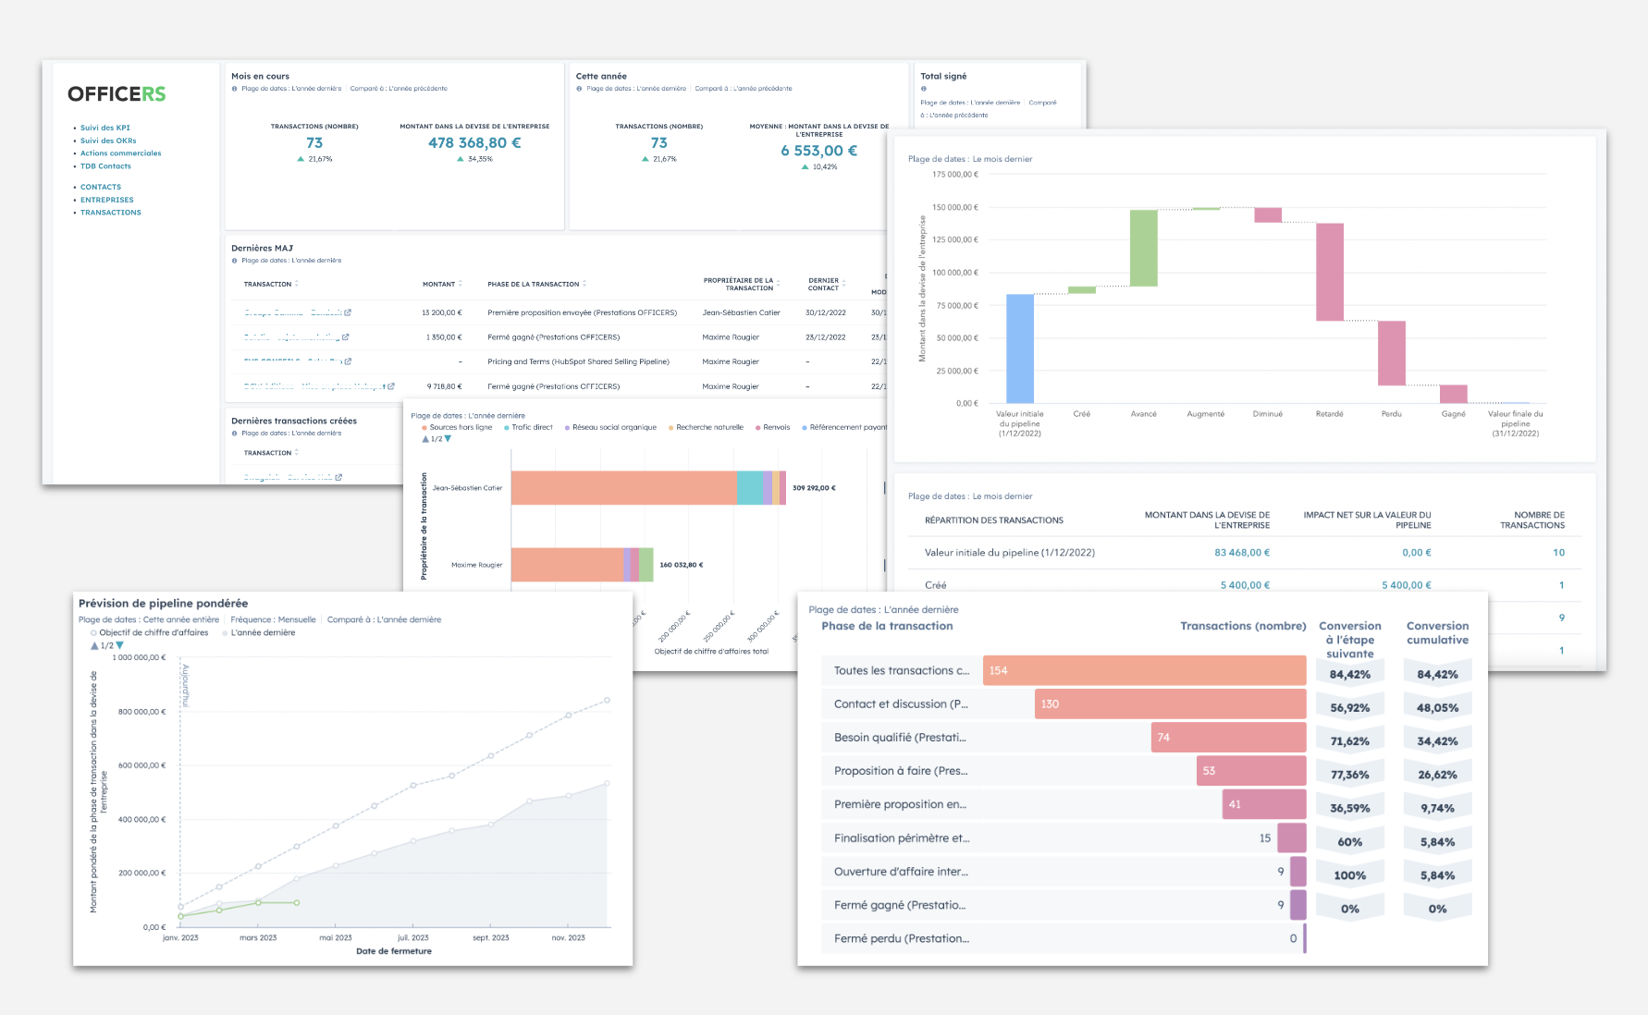Click the info icon under Mois en cours

coord(235,89)
